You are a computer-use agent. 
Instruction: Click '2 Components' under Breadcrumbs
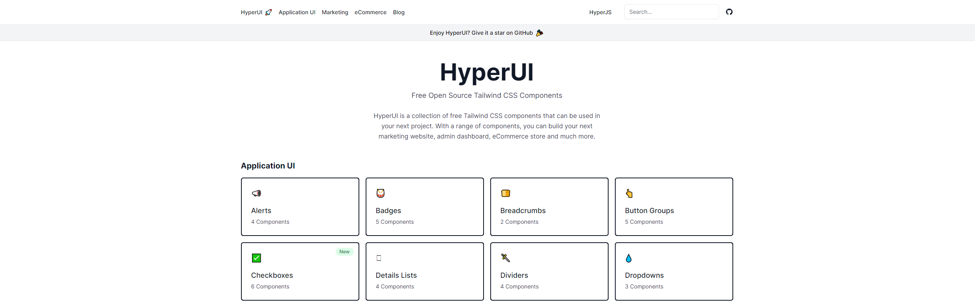coord(519,222)
